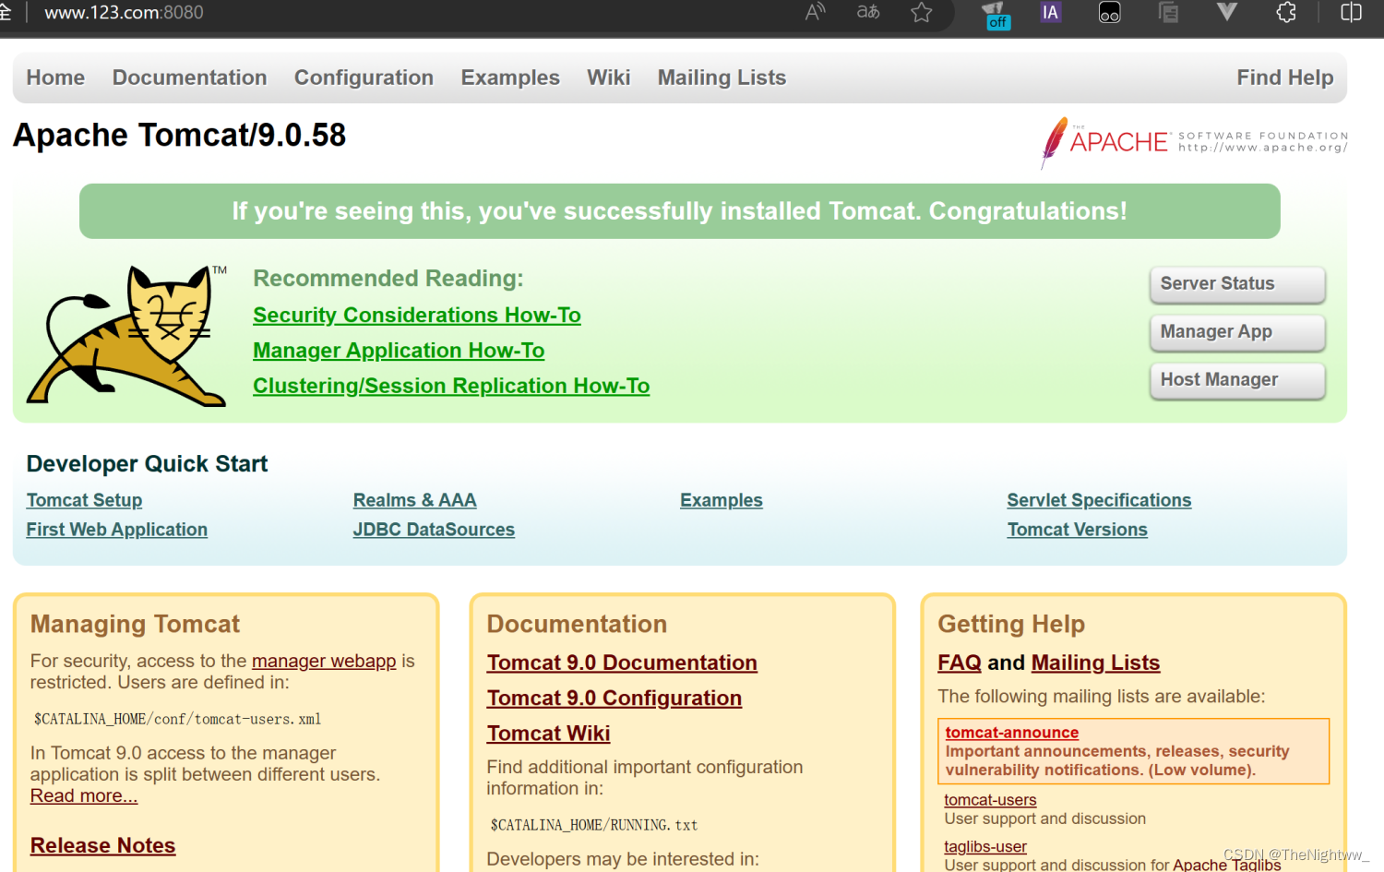1384x872 pixels.
Task: Open the Configuration navigation item
Action: 364,78
